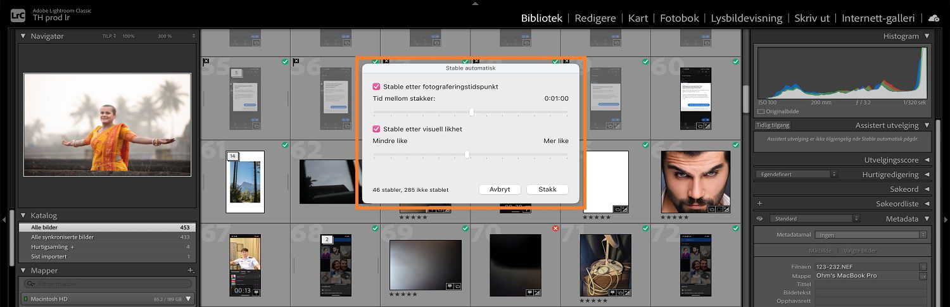Expand the Søkeord panel
This screenshot has width=950, height=307.
[927, 189]
